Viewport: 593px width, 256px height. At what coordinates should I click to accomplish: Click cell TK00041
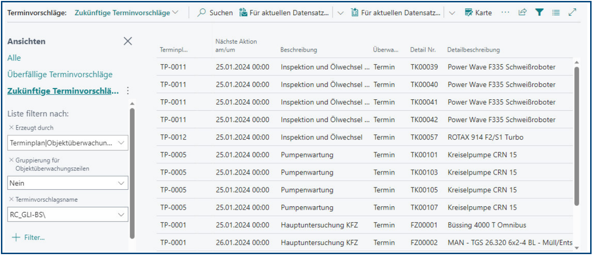click(x=424, y=102)
